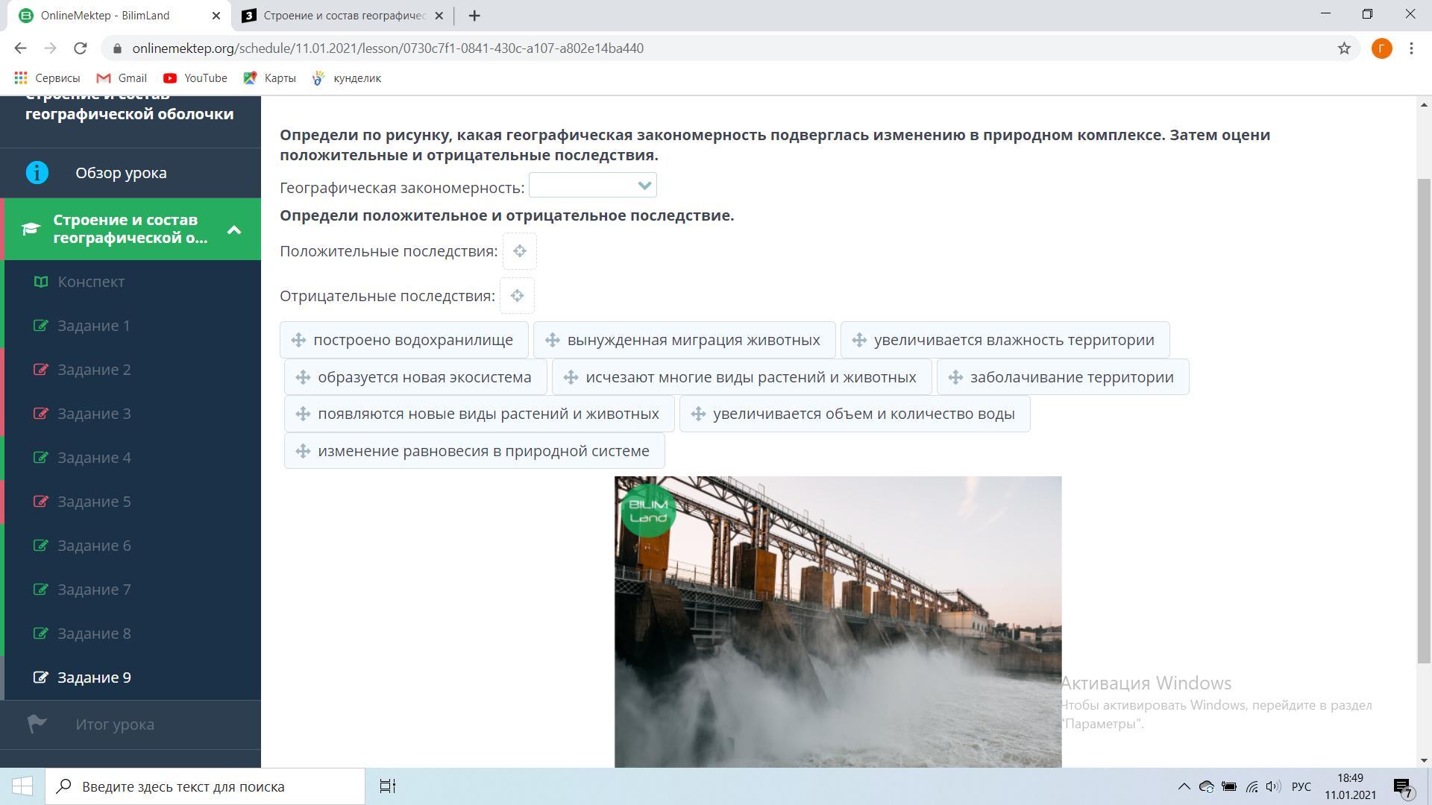Click the move icon on 'заболачивание территории'
Viewport: 1432px width, 805px height.
tap(955, 377)
